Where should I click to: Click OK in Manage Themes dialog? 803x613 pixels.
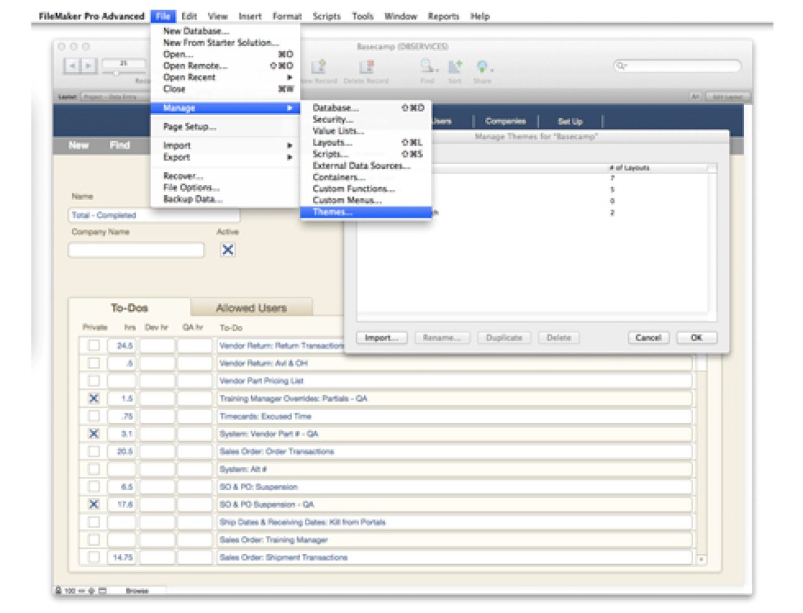tap(696, 338)
